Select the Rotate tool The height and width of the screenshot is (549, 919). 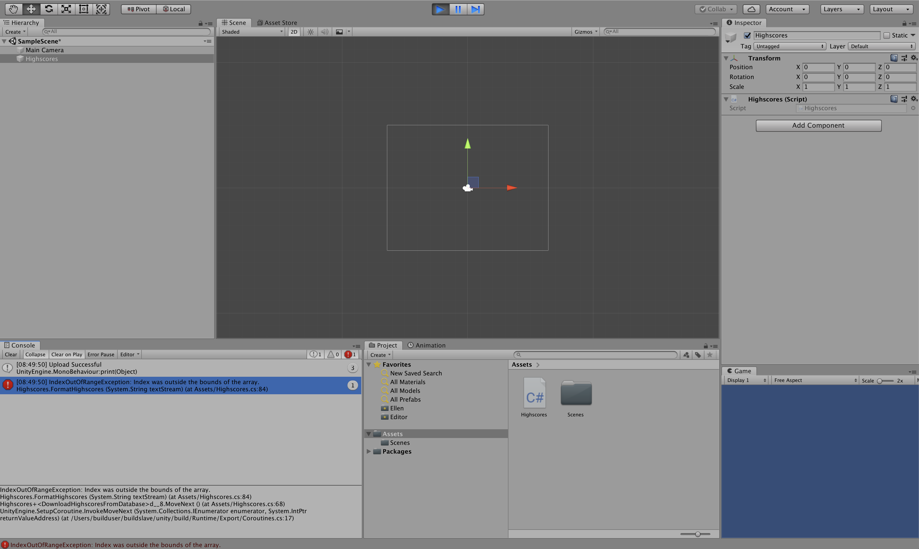48,9
